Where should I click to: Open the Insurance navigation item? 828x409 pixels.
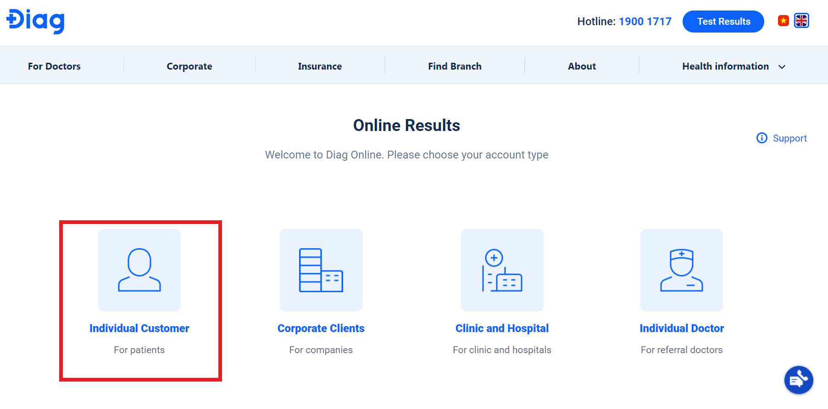pyautogui.click(x=320, y=66)
